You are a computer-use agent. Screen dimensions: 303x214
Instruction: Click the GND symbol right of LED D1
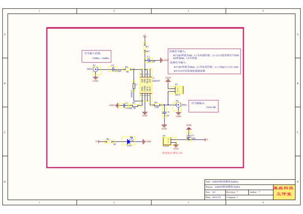pos(147,141)
